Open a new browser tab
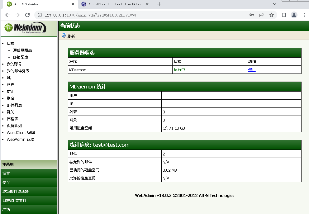 [159, 4]
